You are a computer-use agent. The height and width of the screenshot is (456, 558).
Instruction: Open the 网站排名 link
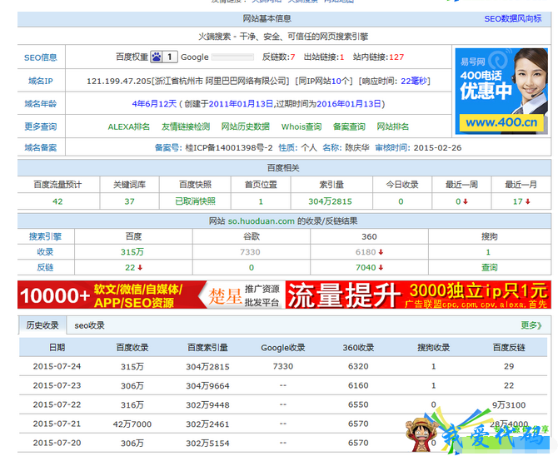click(x=393, y=126)
